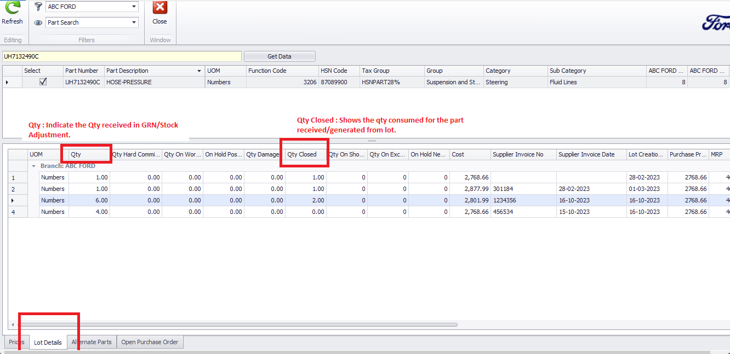Click the HSNPART28% tax group cell
The width and height of the screenshot is (730, 354).
pyautogui.click(x=391, y=82)
